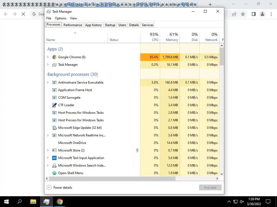Screen dimensions: 277x207
Task: Expand the Task Manager app row
Action: pos(48,65)
